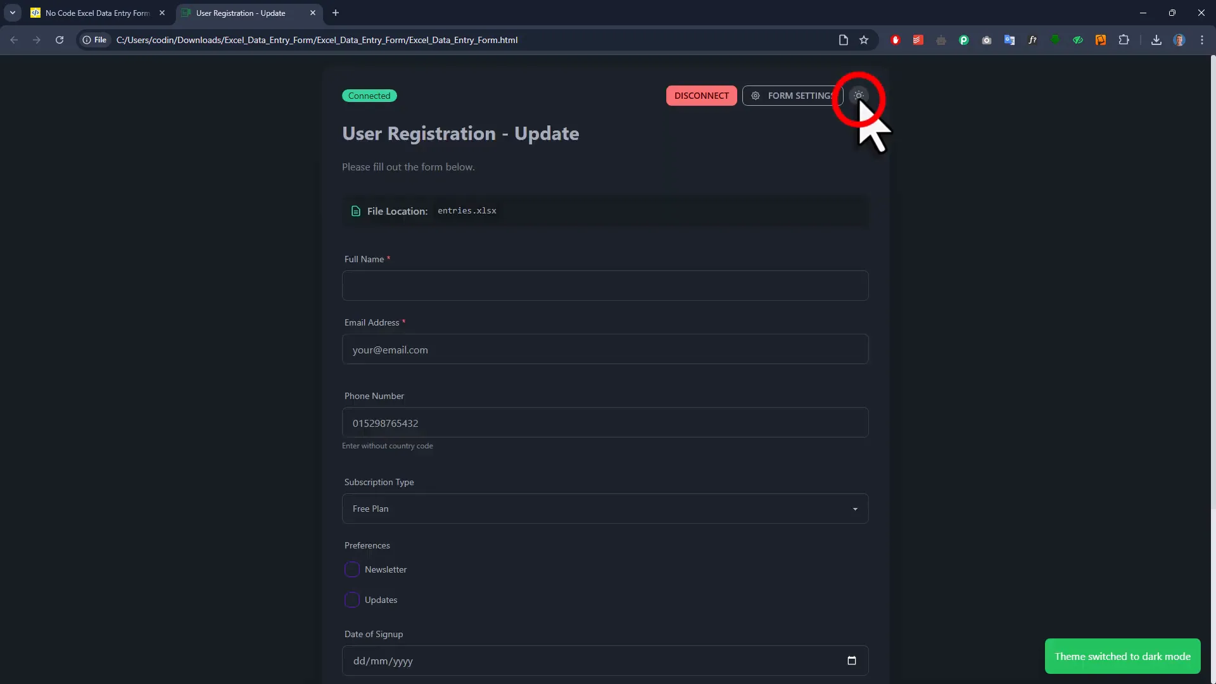Open the Chrome profile avatar

pyautogui.click(x=1179, y=40)
